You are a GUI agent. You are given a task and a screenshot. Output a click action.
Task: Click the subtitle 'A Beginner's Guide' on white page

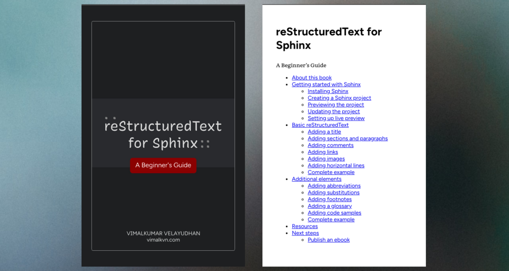tap(301, 65)
